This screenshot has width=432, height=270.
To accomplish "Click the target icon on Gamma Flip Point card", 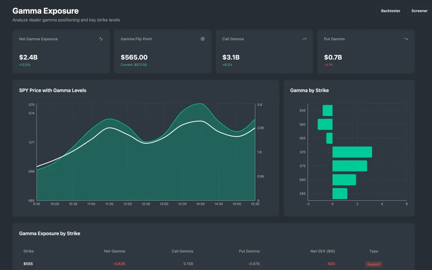I will click(203, 39).
